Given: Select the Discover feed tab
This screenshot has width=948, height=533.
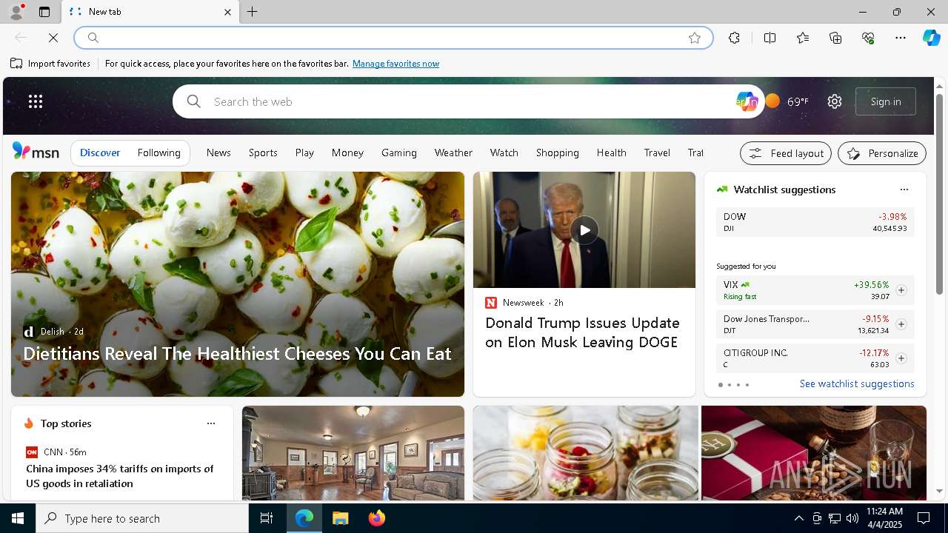Looking at the screenshot, I should click(x=100, y=153).
